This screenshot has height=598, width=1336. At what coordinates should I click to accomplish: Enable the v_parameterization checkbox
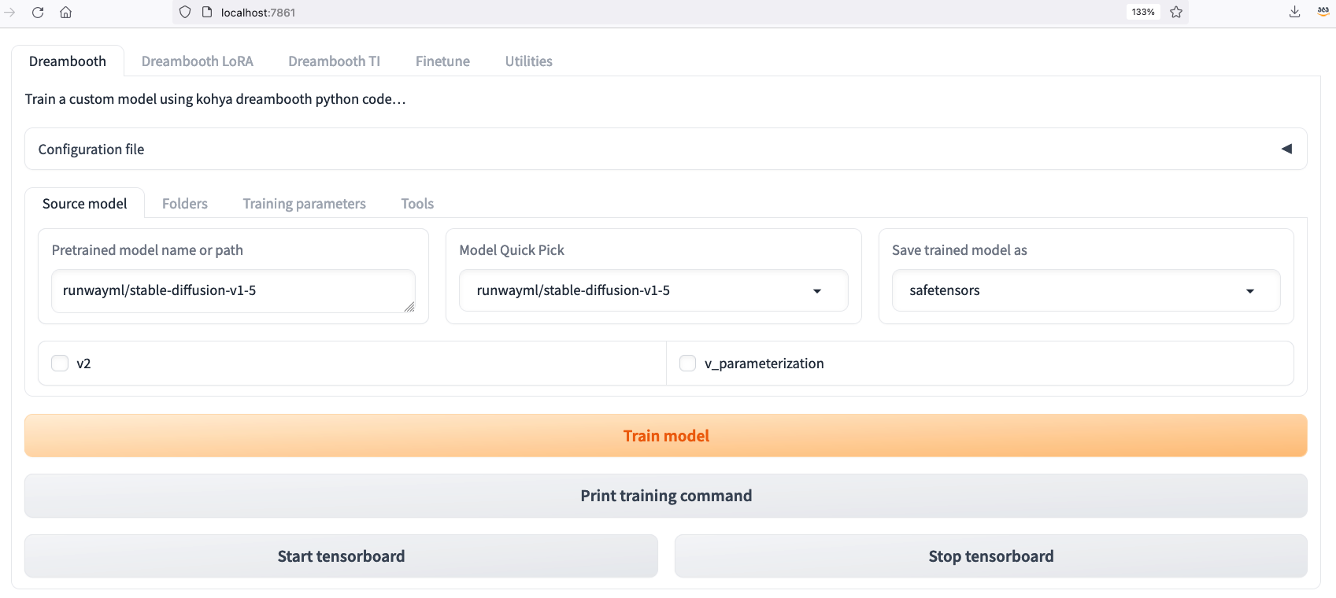coord(687,363)
